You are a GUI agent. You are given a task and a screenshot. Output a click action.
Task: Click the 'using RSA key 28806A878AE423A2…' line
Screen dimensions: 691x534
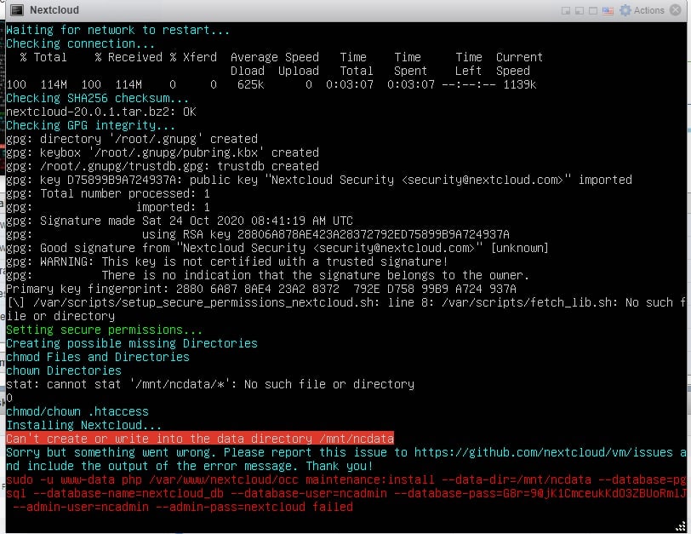coord(325,234)
